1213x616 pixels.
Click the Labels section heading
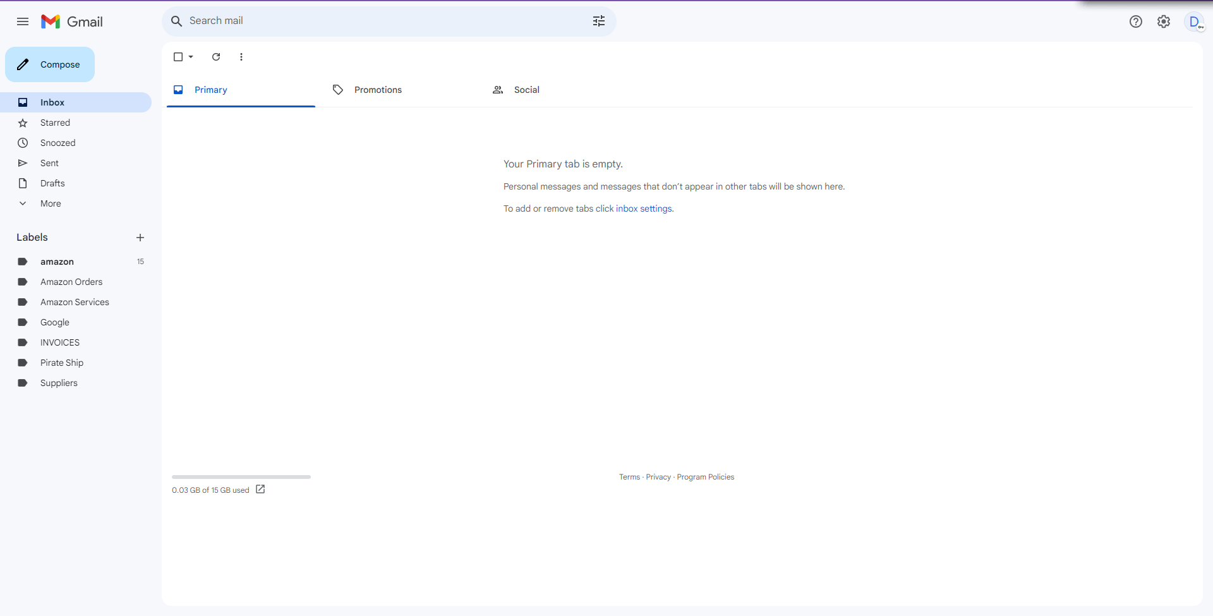click(32, 238)
